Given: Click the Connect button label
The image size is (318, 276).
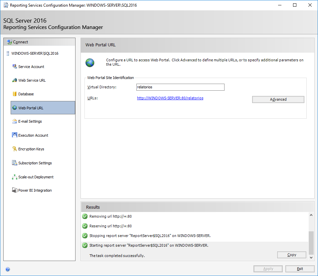Looking at the screenshot, I should click(21, 42).
